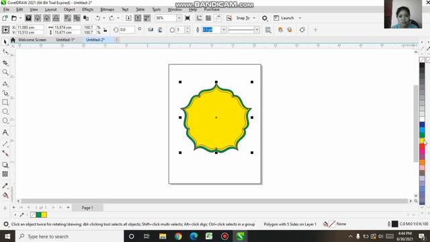Open the outline width dropdown arrow
The width and height of the screenshot is (430, 242).
(224, 30)
